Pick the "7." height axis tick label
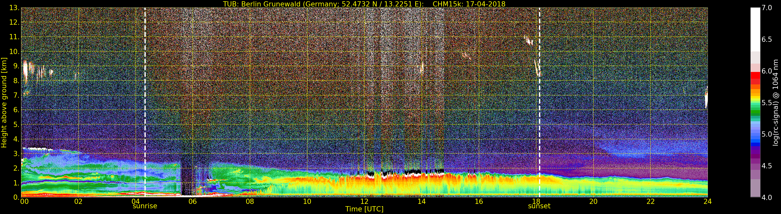 point(16,96)
